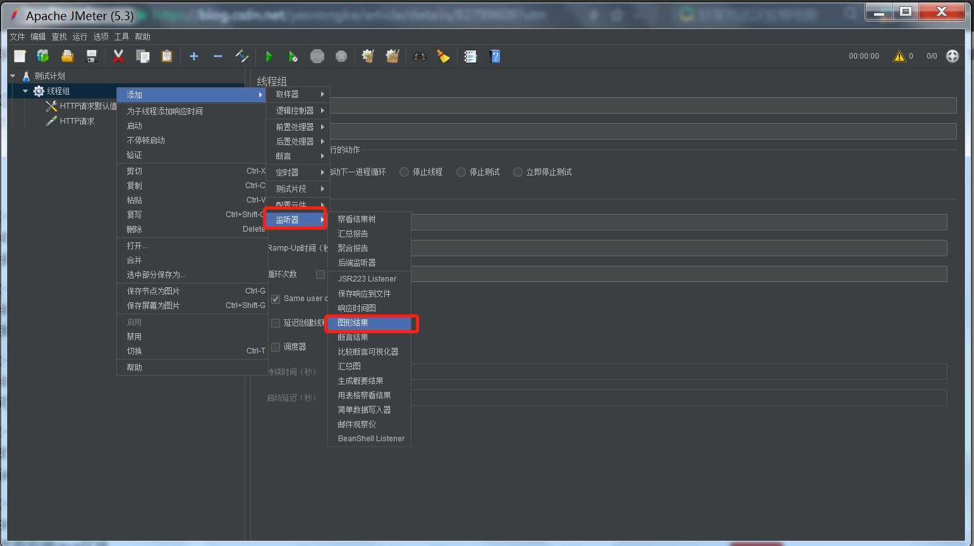Click the Clear All results icon
Screen dimensions: 974x546
(393, 57)
